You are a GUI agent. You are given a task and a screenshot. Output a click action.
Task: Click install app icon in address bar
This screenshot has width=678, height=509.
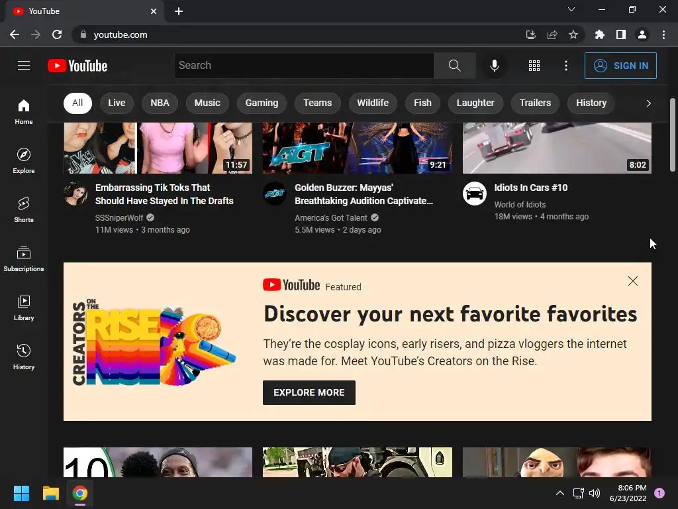tap(531, 34)
